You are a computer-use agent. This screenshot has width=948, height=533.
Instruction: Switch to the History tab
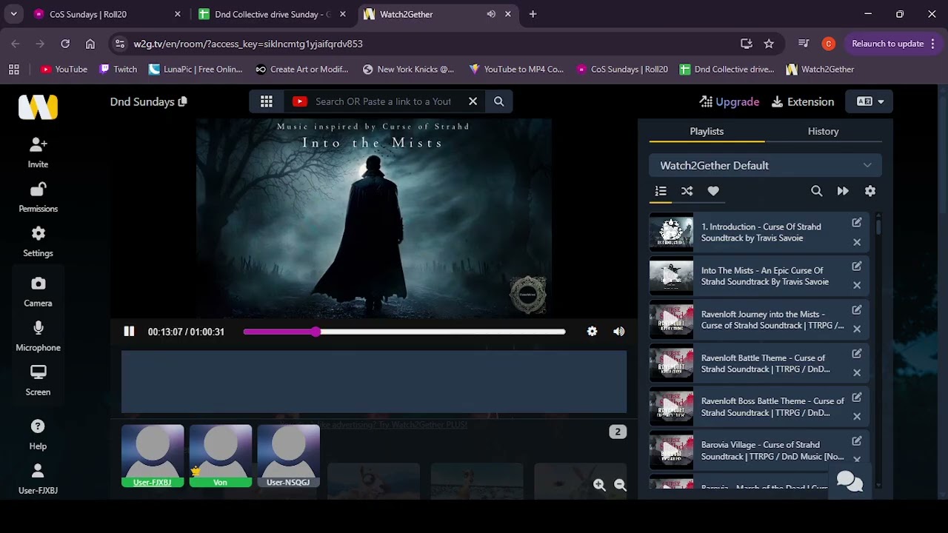point(823,131)
